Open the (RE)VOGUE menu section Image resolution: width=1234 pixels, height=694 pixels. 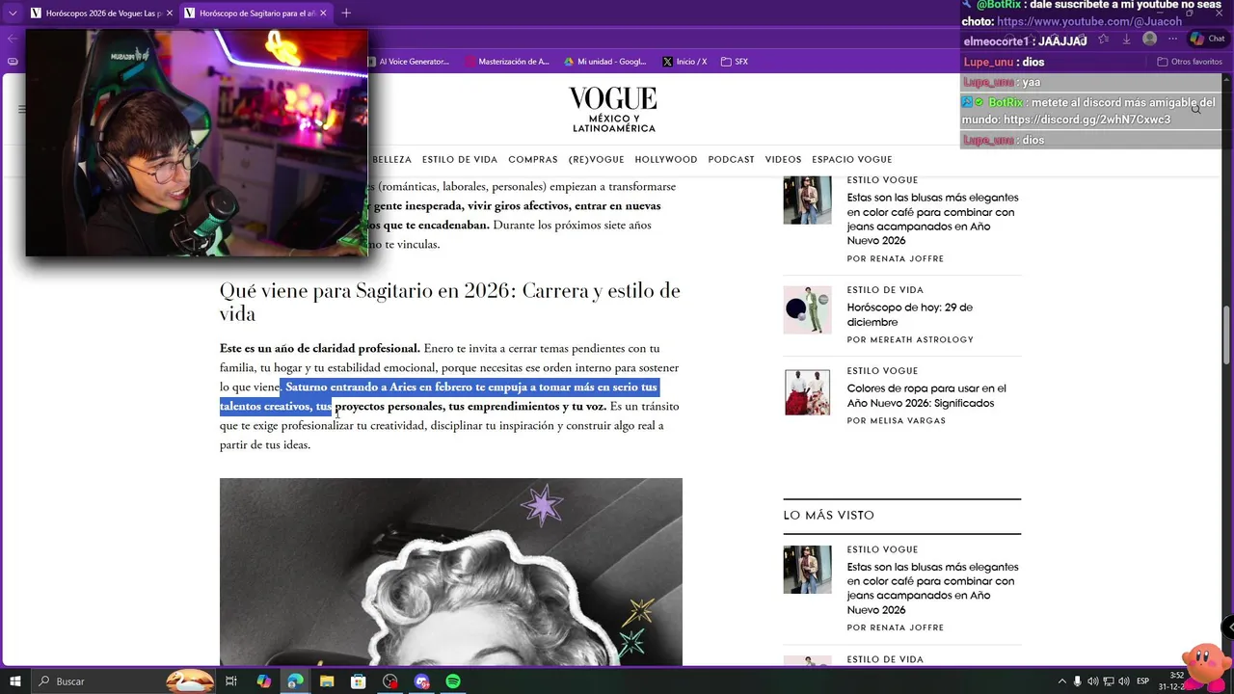pos(597,160)
